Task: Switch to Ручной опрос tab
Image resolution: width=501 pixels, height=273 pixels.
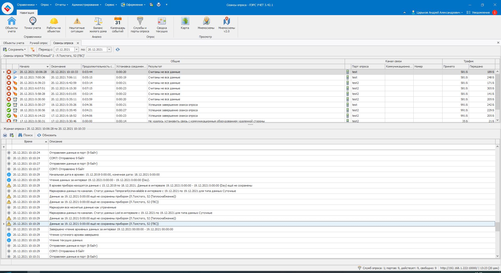Action: point(39,43)
